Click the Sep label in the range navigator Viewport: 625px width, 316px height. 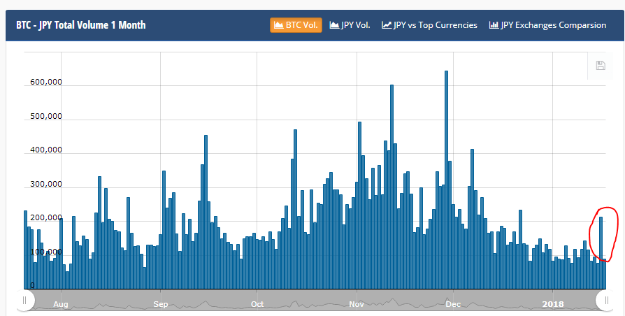point(161,304)
